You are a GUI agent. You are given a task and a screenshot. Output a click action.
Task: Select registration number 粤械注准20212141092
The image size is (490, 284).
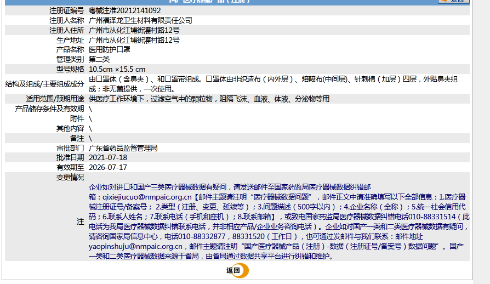tap(124, 10)
